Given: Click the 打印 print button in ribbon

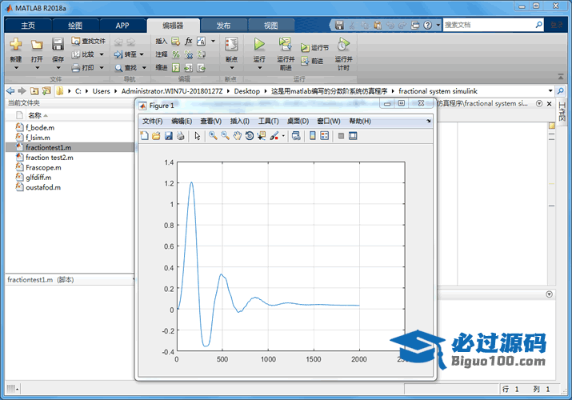Looking at the screenshot, I should [x=83, y=67].
